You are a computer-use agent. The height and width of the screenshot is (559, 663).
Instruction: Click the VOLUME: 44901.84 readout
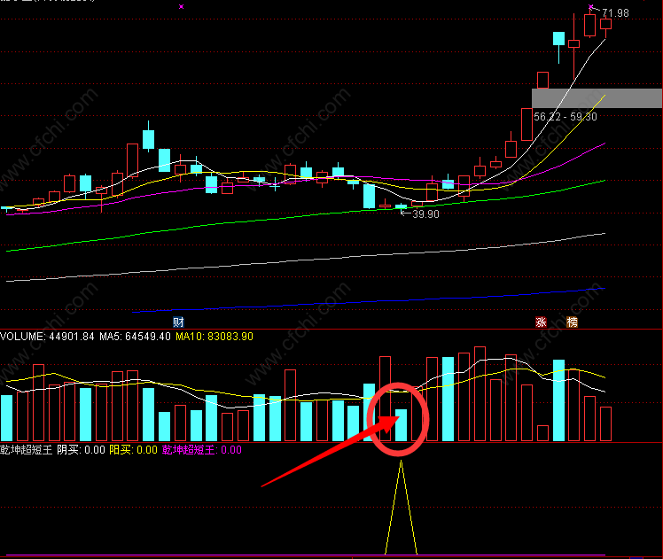[x=47, y=337]
